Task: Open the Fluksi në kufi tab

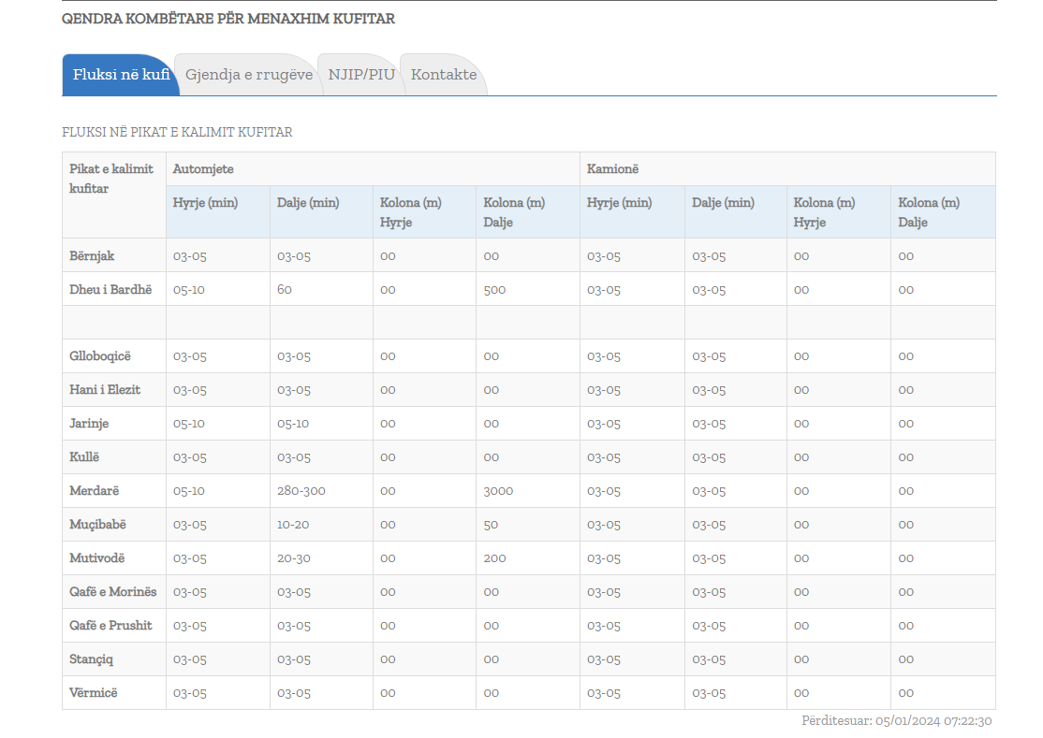Action: click(120, 75)
